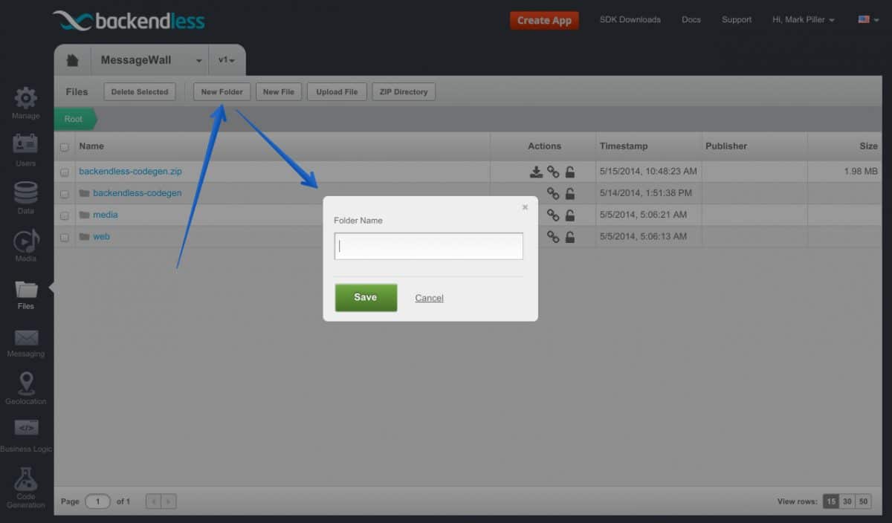This screenshot has height=523, width=892.
Task: Click the green Save button
Action: [366, 297]
